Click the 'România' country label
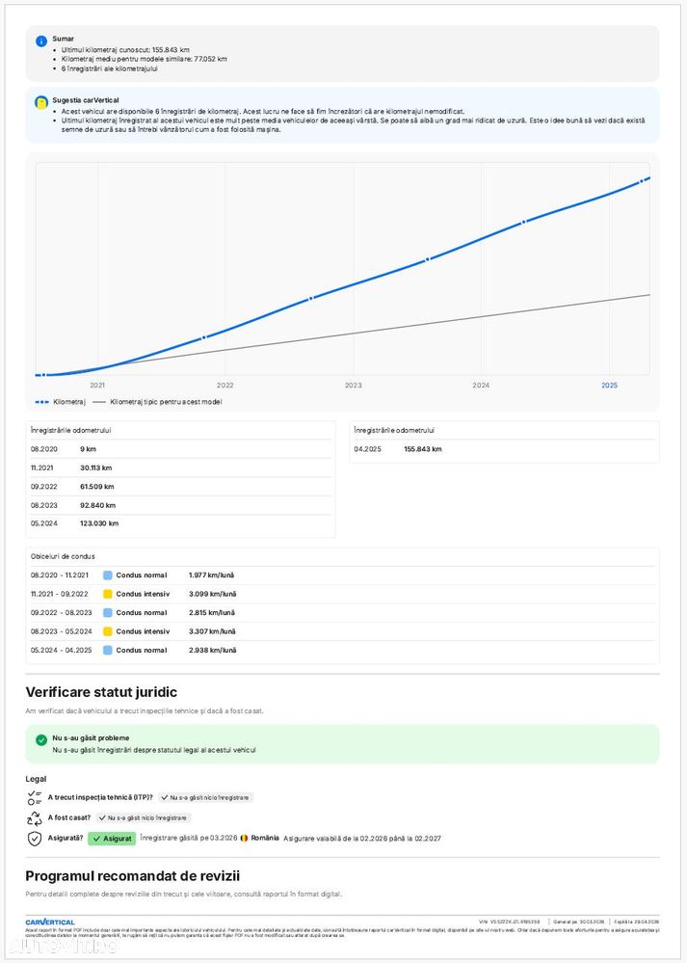This screenshot has height=963, width=687. point(265,838)
